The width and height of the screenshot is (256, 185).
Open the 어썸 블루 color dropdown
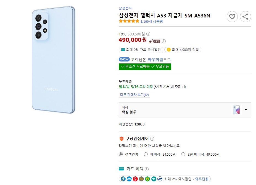click(x=246, y=110)
